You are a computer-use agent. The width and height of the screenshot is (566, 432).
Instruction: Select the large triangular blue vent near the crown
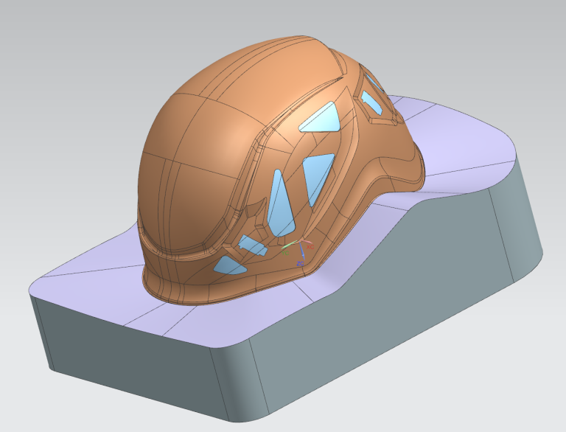coord(321,117)
